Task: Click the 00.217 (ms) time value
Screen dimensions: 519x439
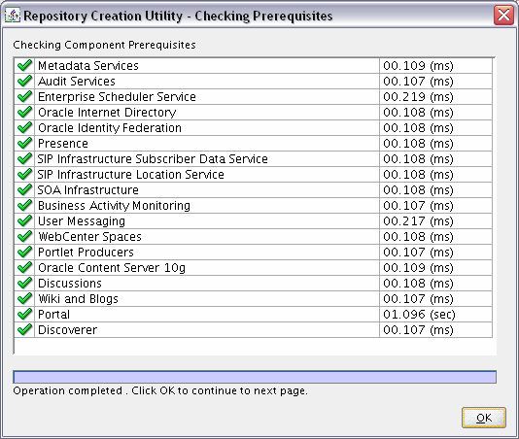Action: tap(418, 221)
